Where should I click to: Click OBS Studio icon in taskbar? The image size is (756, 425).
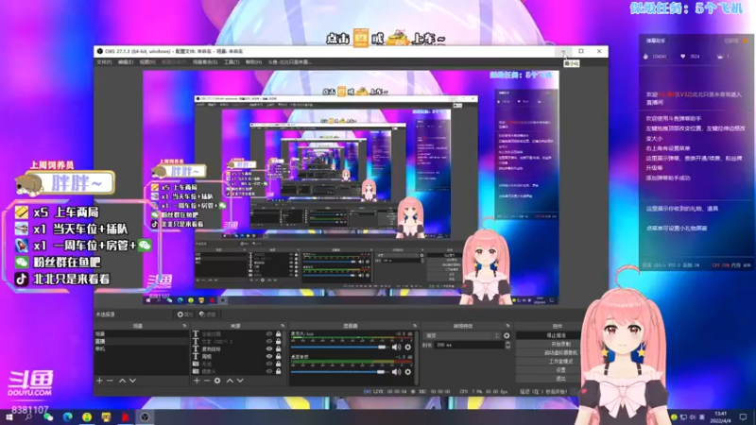tap(145, 416)
